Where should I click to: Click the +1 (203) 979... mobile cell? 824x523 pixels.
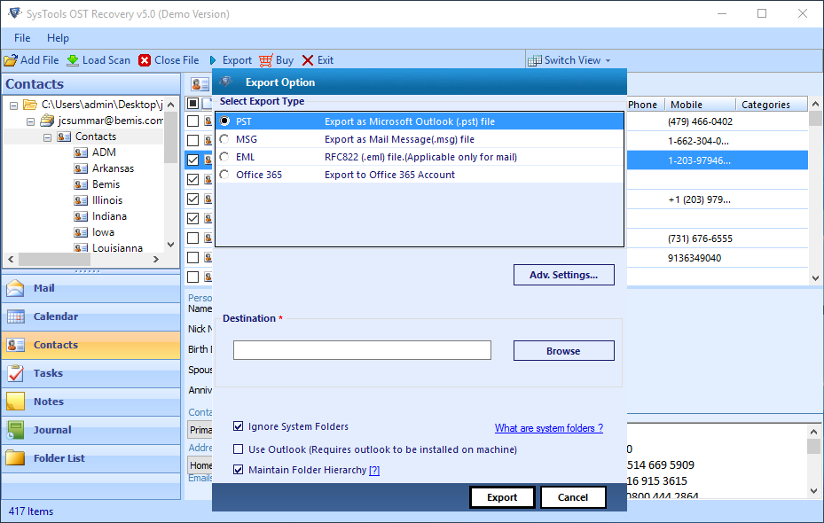(700, 199)
